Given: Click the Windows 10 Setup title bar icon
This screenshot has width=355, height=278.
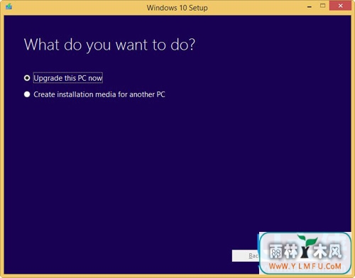Looking at the screenshot, I should point(9,6).
